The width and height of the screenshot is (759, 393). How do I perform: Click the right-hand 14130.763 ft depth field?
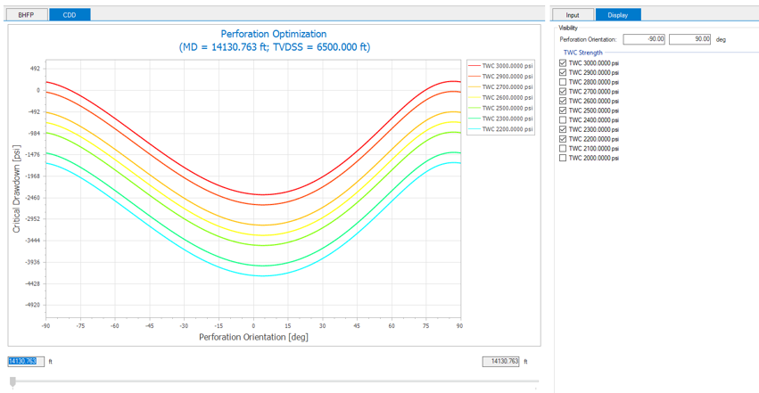501,362
